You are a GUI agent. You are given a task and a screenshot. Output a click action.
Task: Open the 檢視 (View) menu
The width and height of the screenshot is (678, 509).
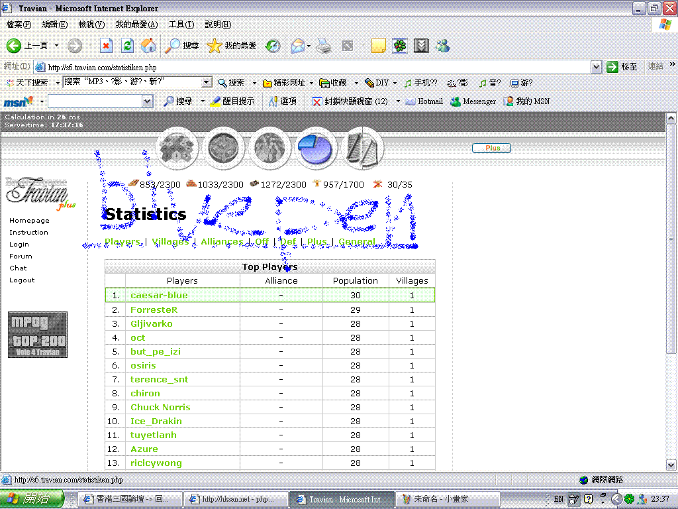[x=91, y=25]
